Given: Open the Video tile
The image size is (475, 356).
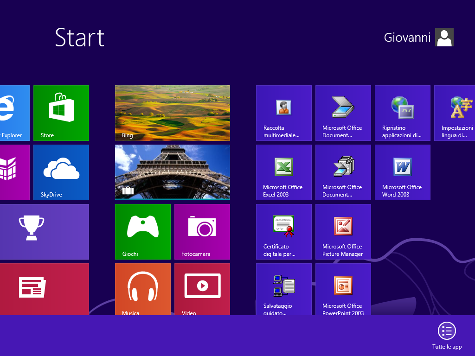Looking at the screenshot, I should 202,289.
